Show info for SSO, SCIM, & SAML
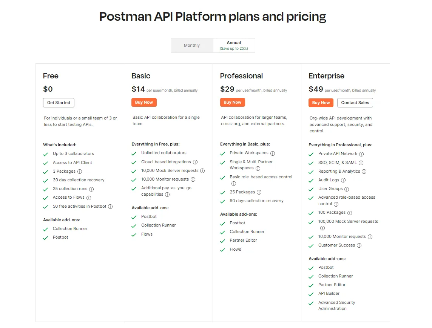Image resolution: width=432 pixels, height=328 pixels. (361, 163)
